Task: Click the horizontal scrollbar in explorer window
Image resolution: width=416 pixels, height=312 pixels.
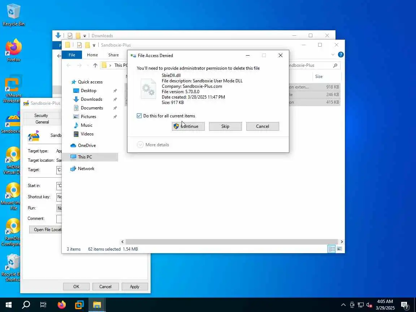Action: click(x=231, y=242)
